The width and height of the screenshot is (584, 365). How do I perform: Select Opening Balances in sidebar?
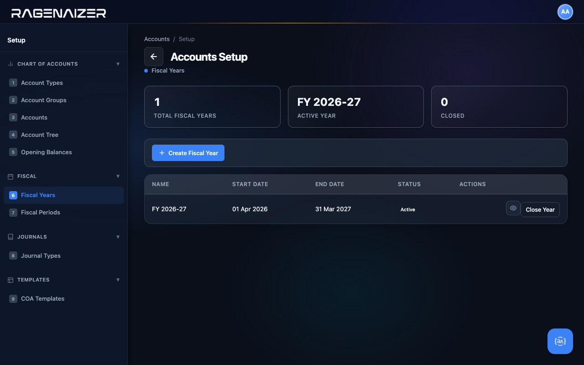(x=63, y=152)
